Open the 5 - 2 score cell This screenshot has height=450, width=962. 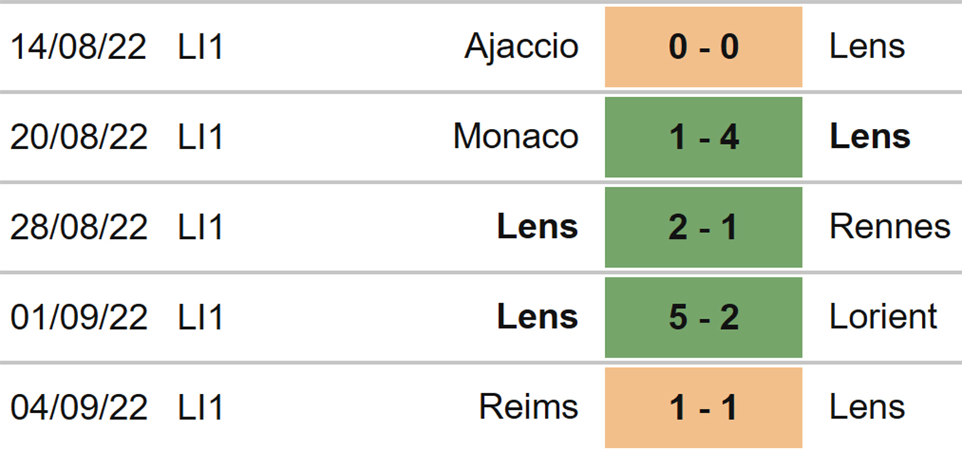tap(703, 317)
